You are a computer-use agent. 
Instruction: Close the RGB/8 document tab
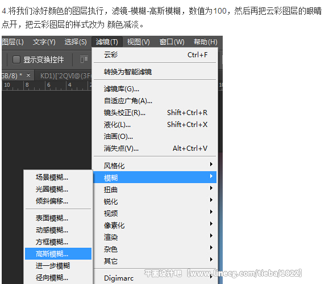(28, 75)
